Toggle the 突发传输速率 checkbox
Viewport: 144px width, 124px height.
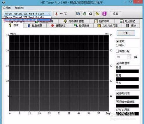pos(117,102)
